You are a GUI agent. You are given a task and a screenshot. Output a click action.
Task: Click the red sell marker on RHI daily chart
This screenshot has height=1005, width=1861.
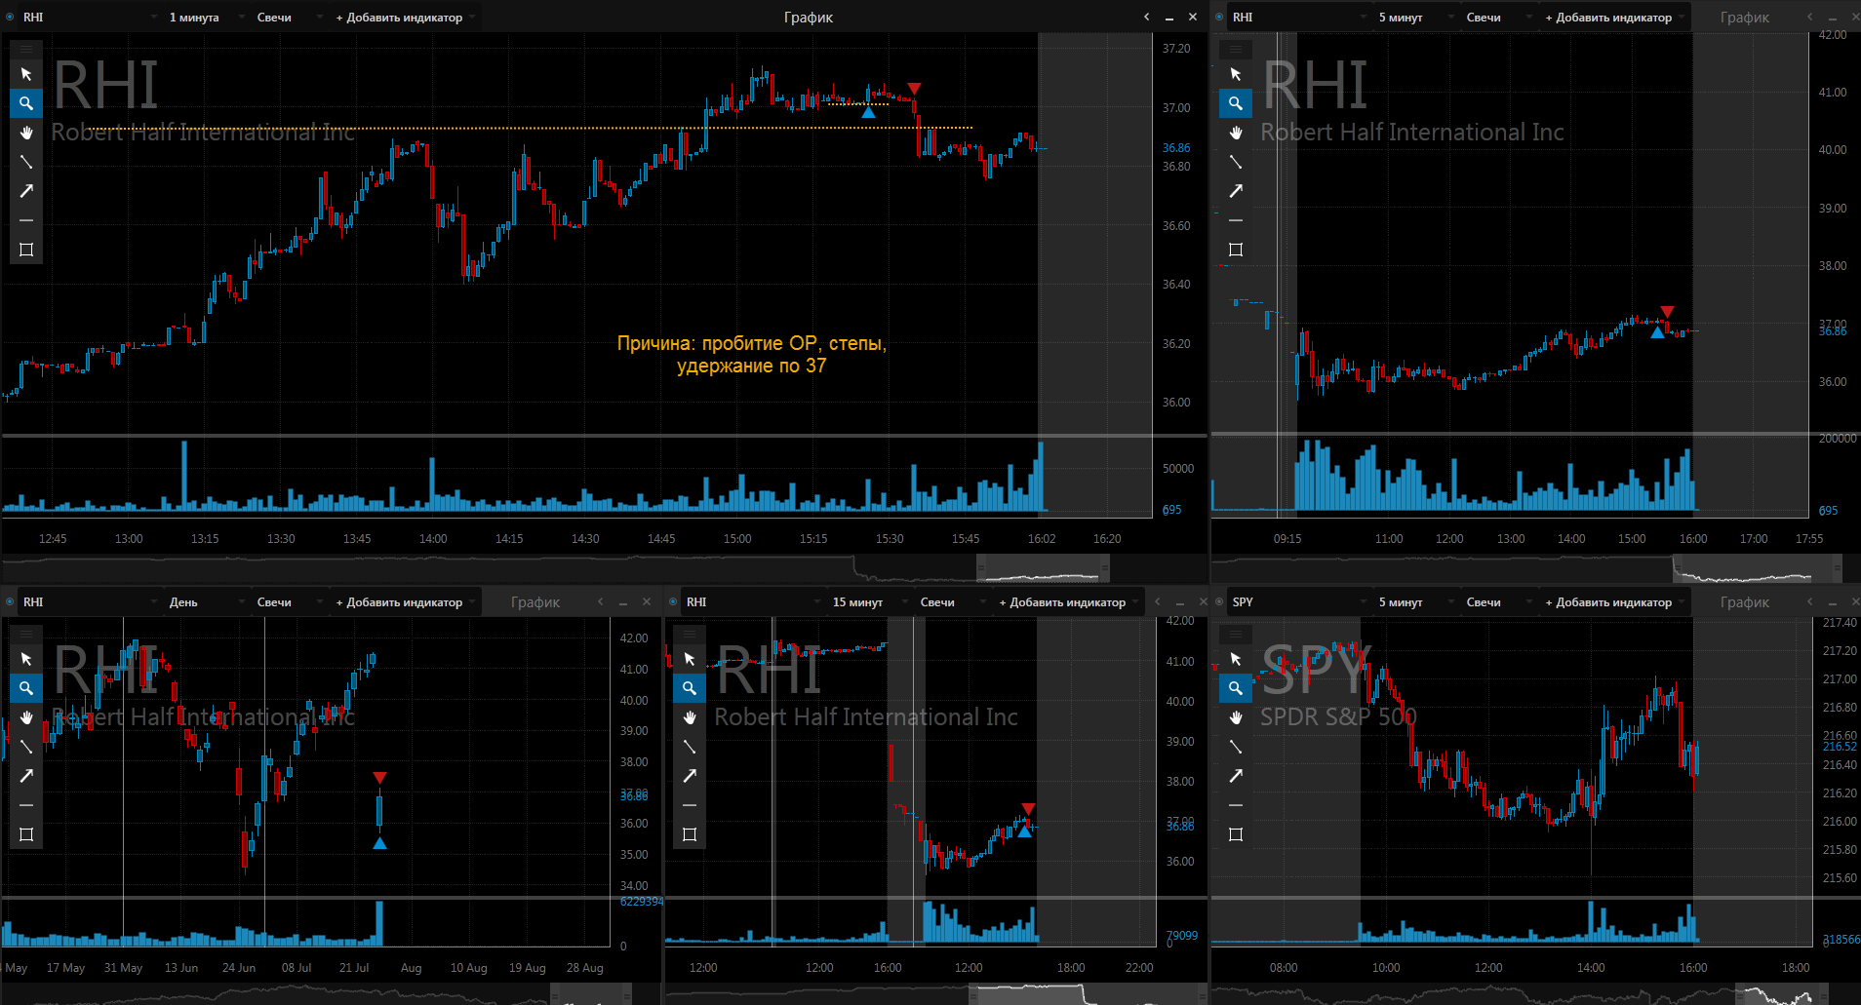pyautogui.click(x=380, y=778)
